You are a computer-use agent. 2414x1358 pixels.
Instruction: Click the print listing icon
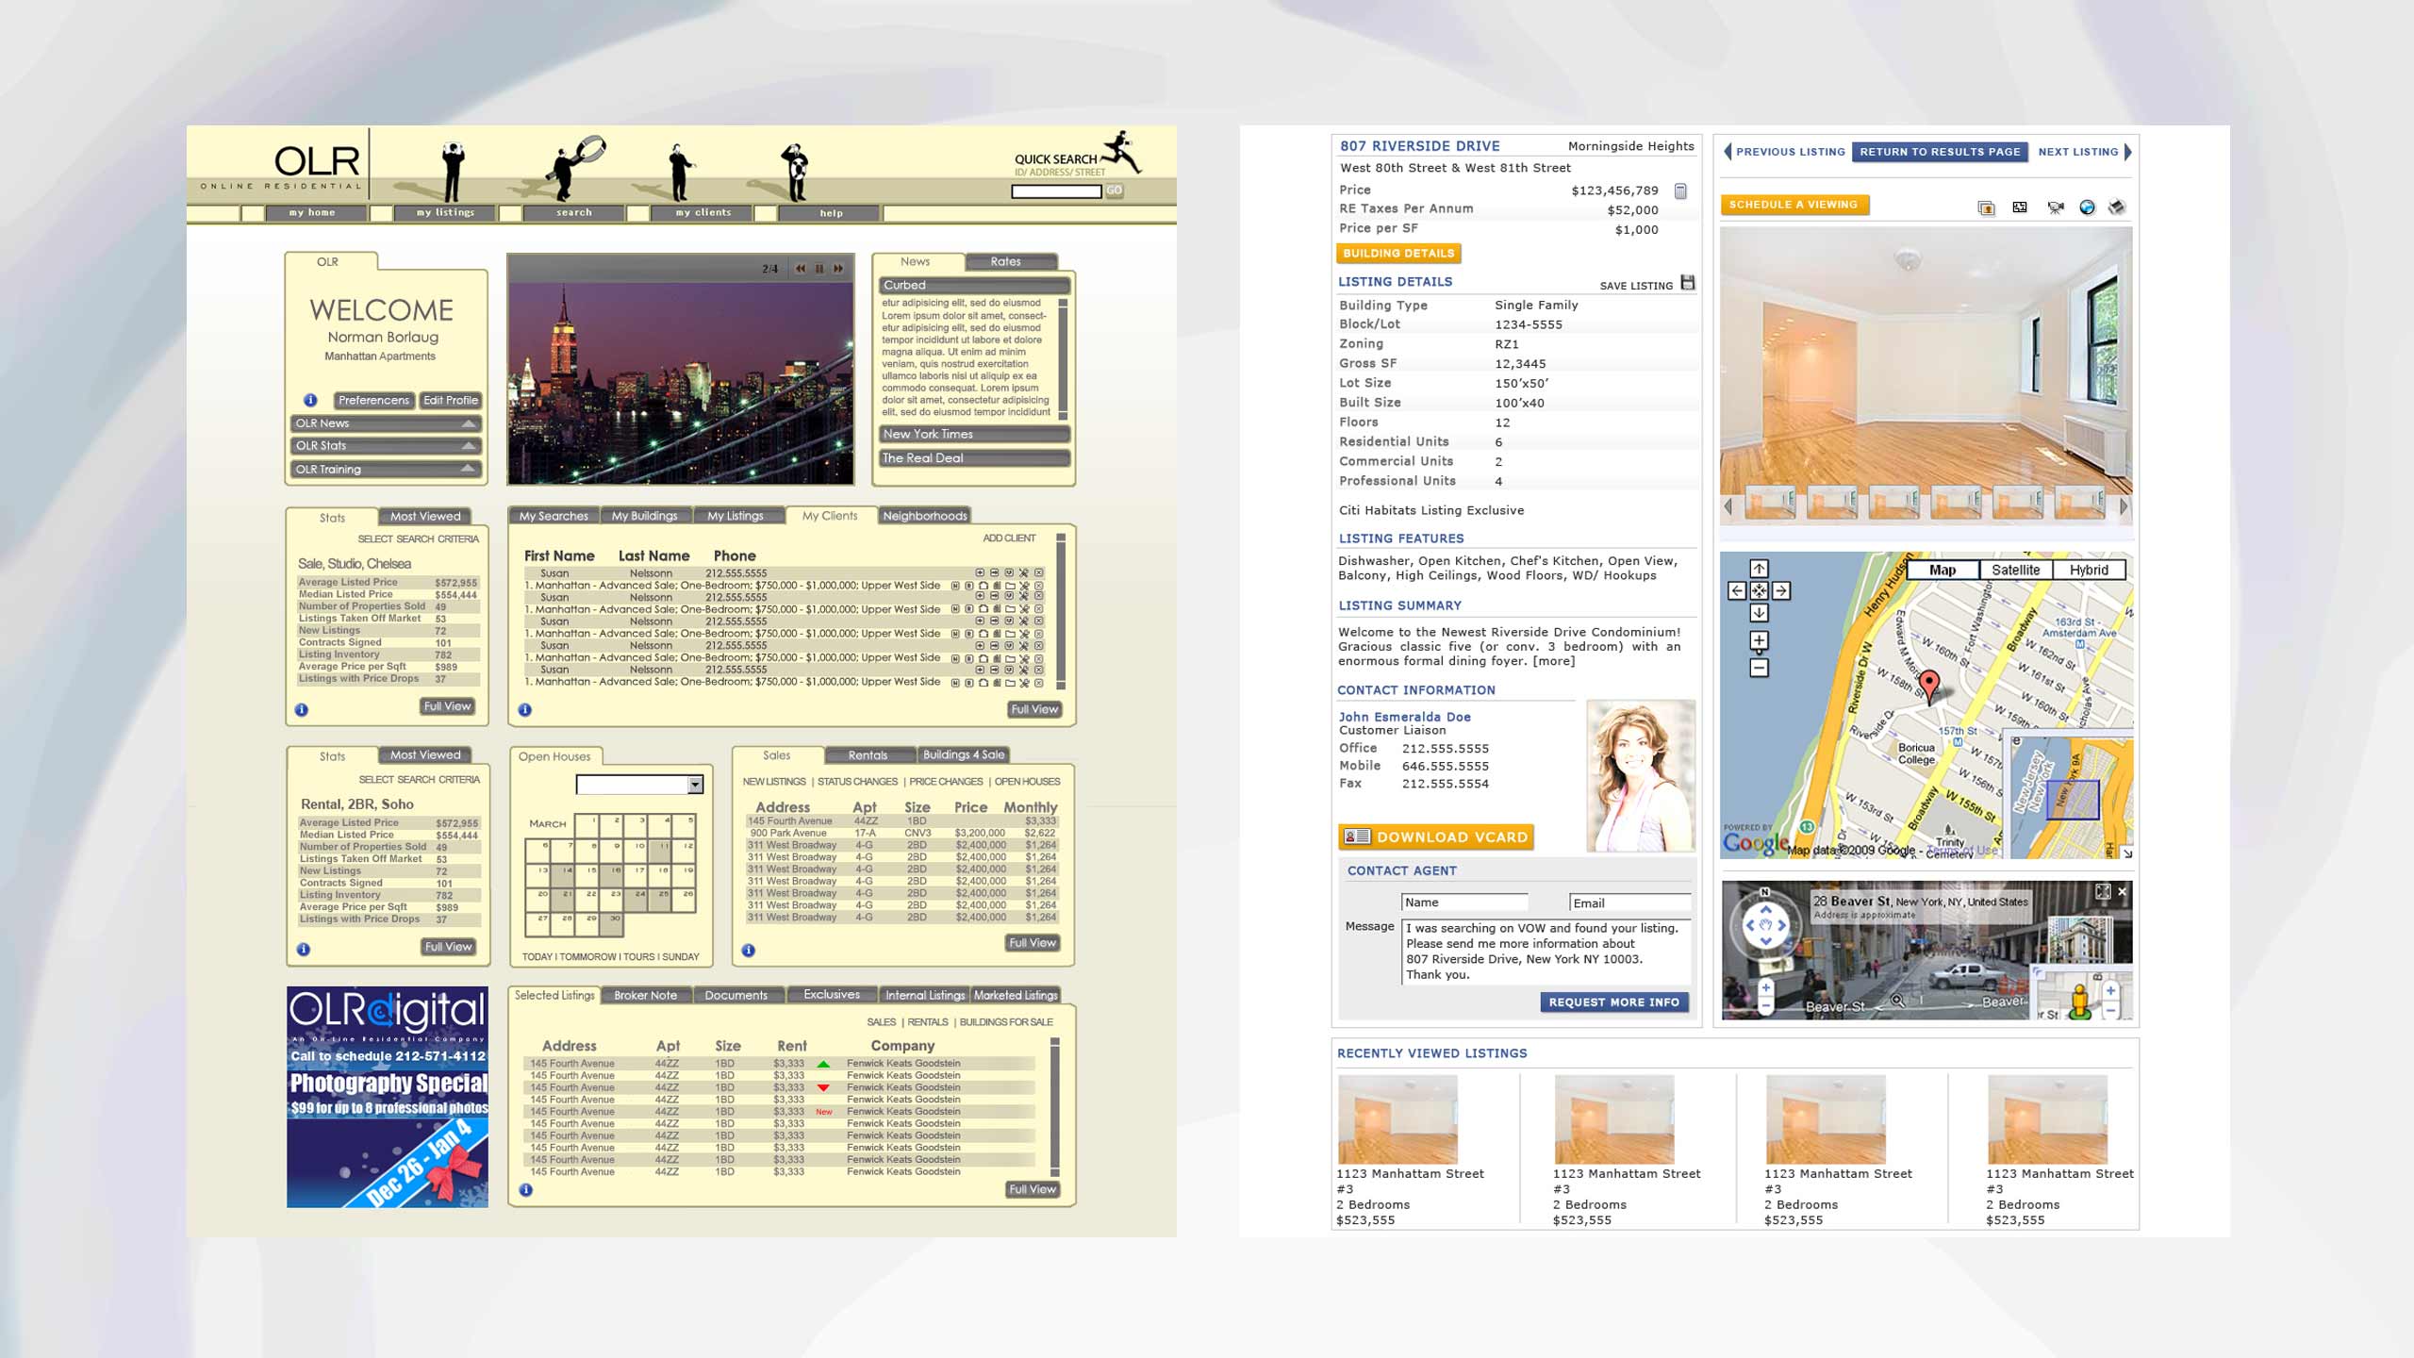tap(2117, 207)
